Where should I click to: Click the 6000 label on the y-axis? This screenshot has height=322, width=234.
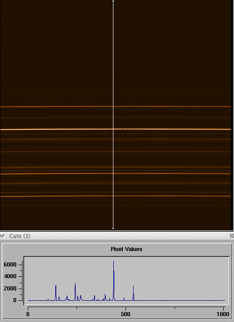[10, 265]
